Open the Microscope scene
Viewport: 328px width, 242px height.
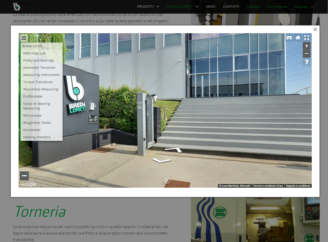tap(41, 116)
